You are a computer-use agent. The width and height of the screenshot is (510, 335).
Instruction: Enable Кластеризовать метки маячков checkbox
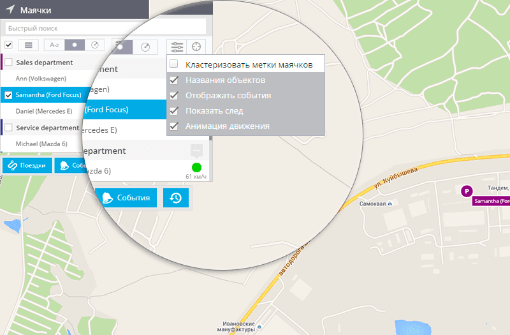[x=174, y=64]
